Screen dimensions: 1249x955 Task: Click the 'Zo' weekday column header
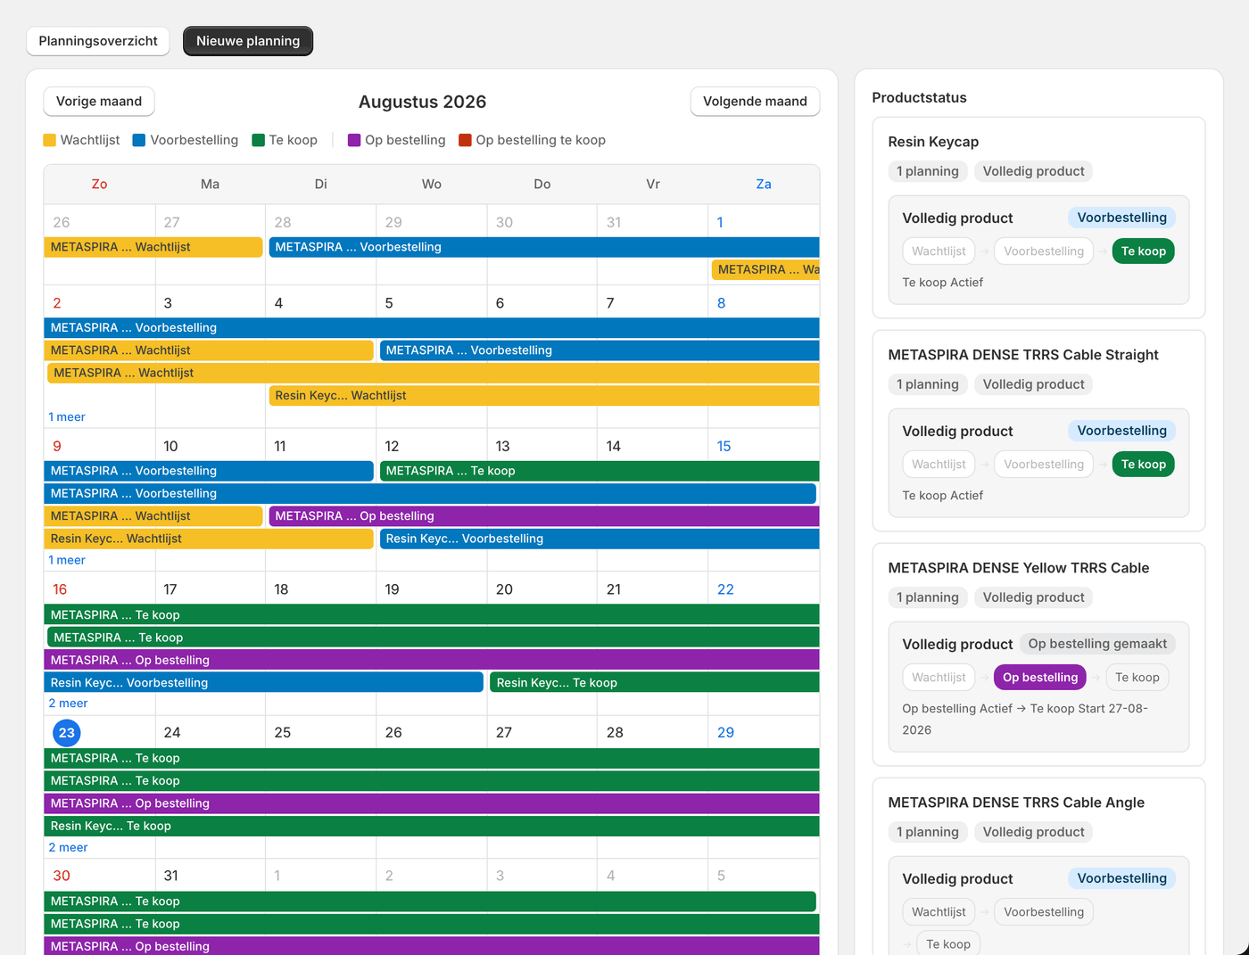[99, 185]
